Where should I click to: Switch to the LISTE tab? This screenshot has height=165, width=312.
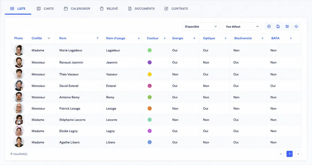tap(18, 9)
